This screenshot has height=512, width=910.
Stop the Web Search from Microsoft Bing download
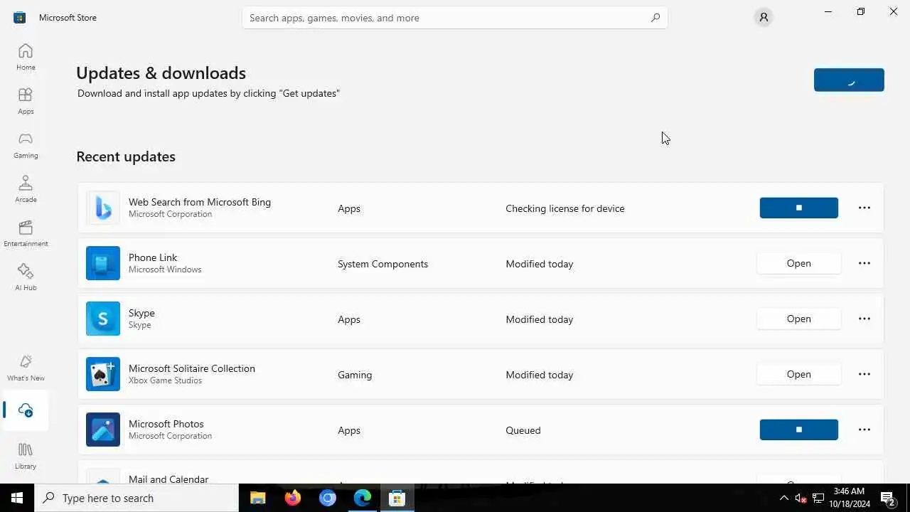point(799,208)
